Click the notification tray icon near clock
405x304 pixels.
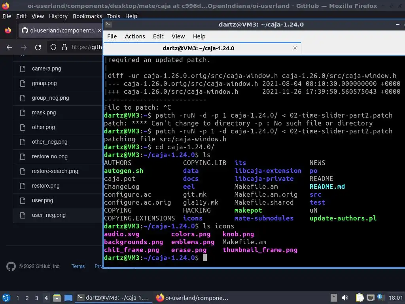pyautogui.click(x=380, y=297)
